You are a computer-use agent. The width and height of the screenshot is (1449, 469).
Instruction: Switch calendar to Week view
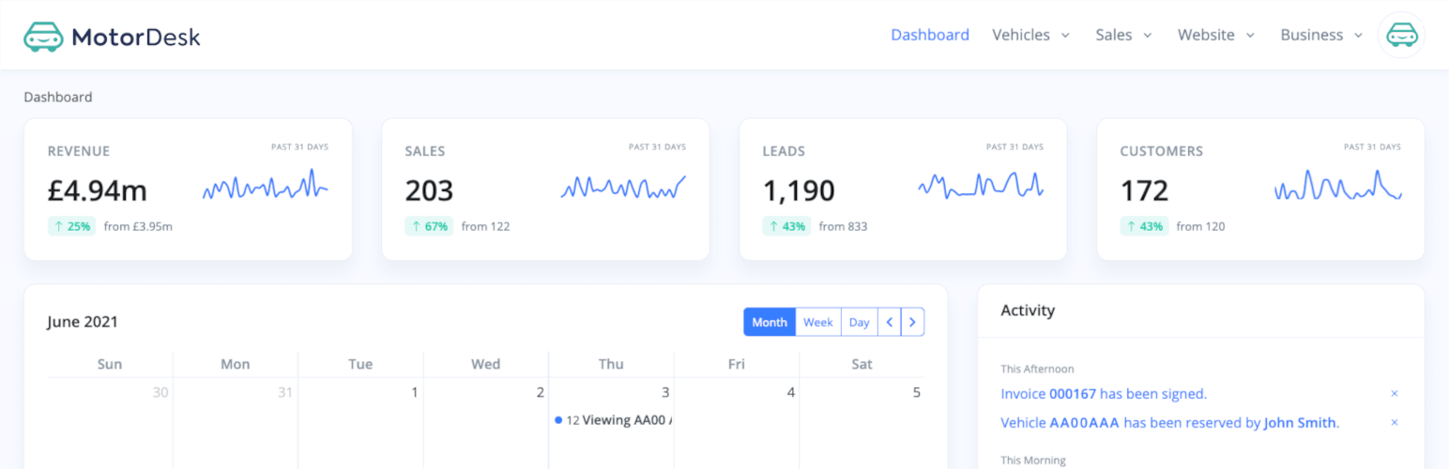click(818, 322)
